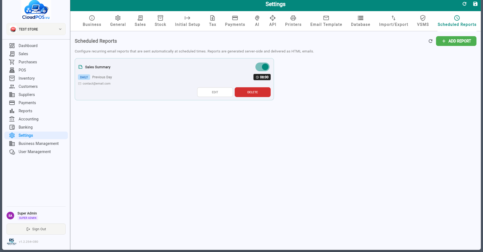
Task: Click the envelope icon beside contact@email.com
Action: coord(80,84)
